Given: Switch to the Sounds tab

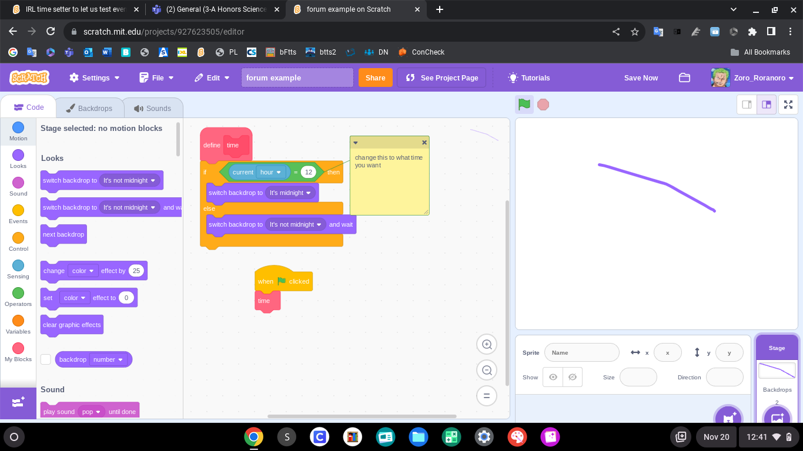Looking at the screenshot, I should coord(153,108).
